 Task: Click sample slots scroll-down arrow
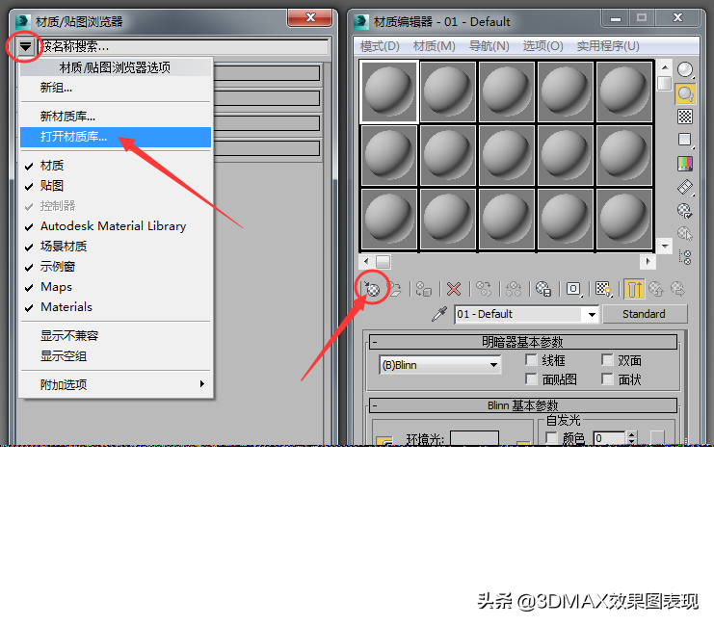point(665,247)
